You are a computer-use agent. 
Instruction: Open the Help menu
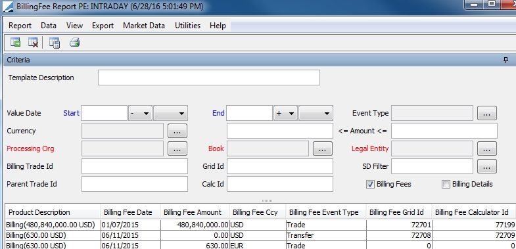coord(218,26)
